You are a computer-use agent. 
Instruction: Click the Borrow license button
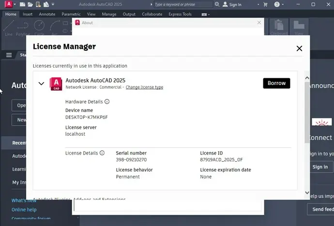[x=276, y=83]
